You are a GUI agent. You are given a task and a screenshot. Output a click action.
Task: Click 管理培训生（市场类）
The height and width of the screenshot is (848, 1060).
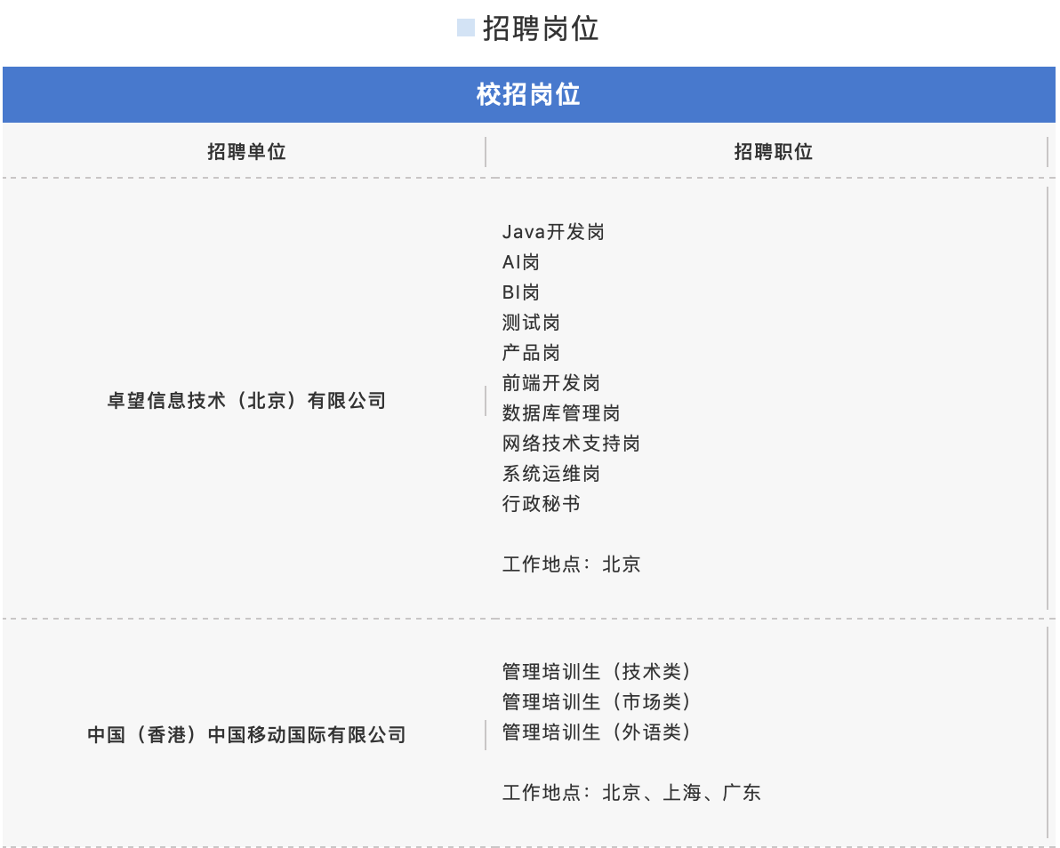click(597, 702)
